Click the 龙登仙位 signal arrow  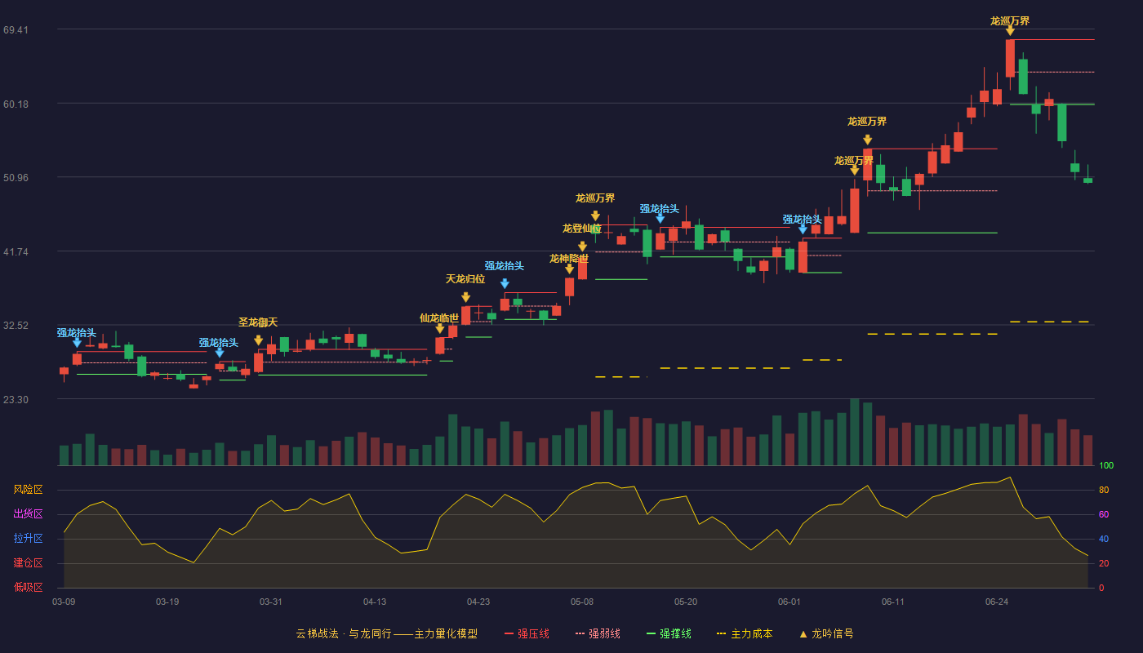click(582, 247)
